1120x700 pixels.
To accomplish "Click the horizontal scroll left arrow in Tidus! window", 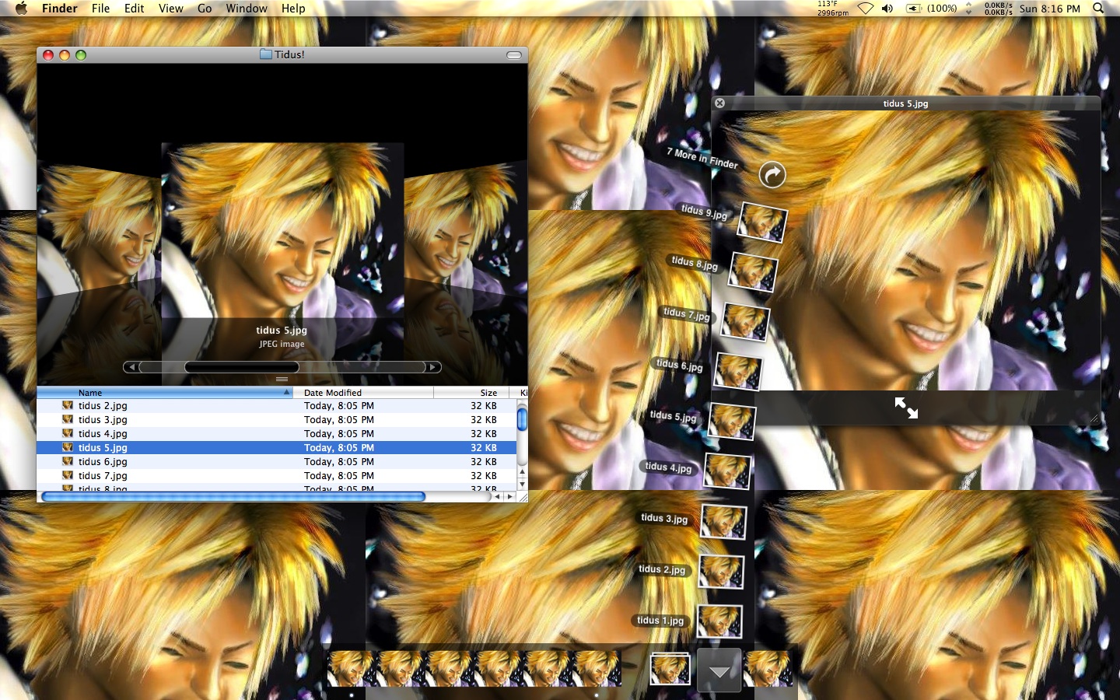I will [498, 496].
